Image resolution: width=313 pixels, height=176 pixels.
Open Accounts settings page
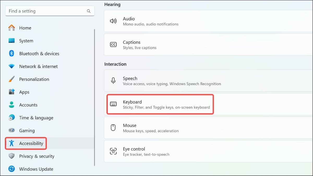[x=50, y=105]
